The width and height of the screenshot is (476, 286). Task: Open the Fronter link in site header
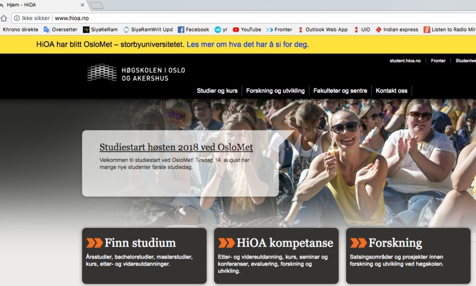click(438, 60)
